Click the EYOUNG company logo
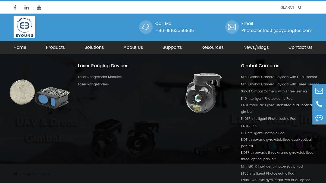The height and width of the screenshot is (183, 326). point(24,27)
